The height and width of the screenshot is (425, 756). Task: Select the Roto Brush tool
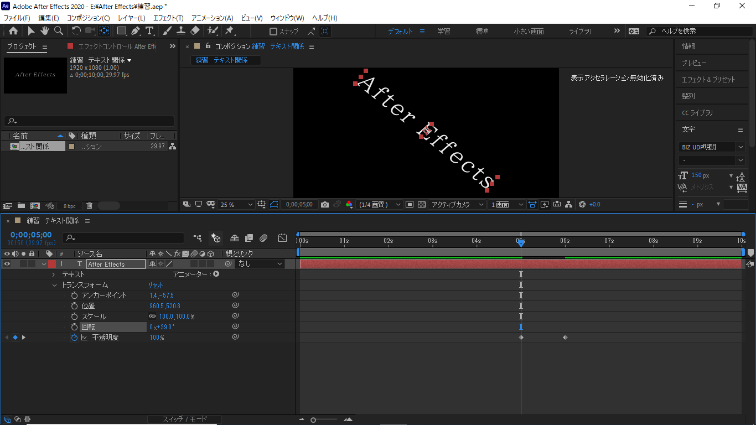213,31
